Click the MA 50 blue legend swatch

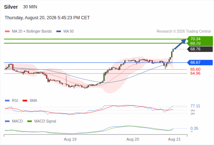[x=58, y=32]
